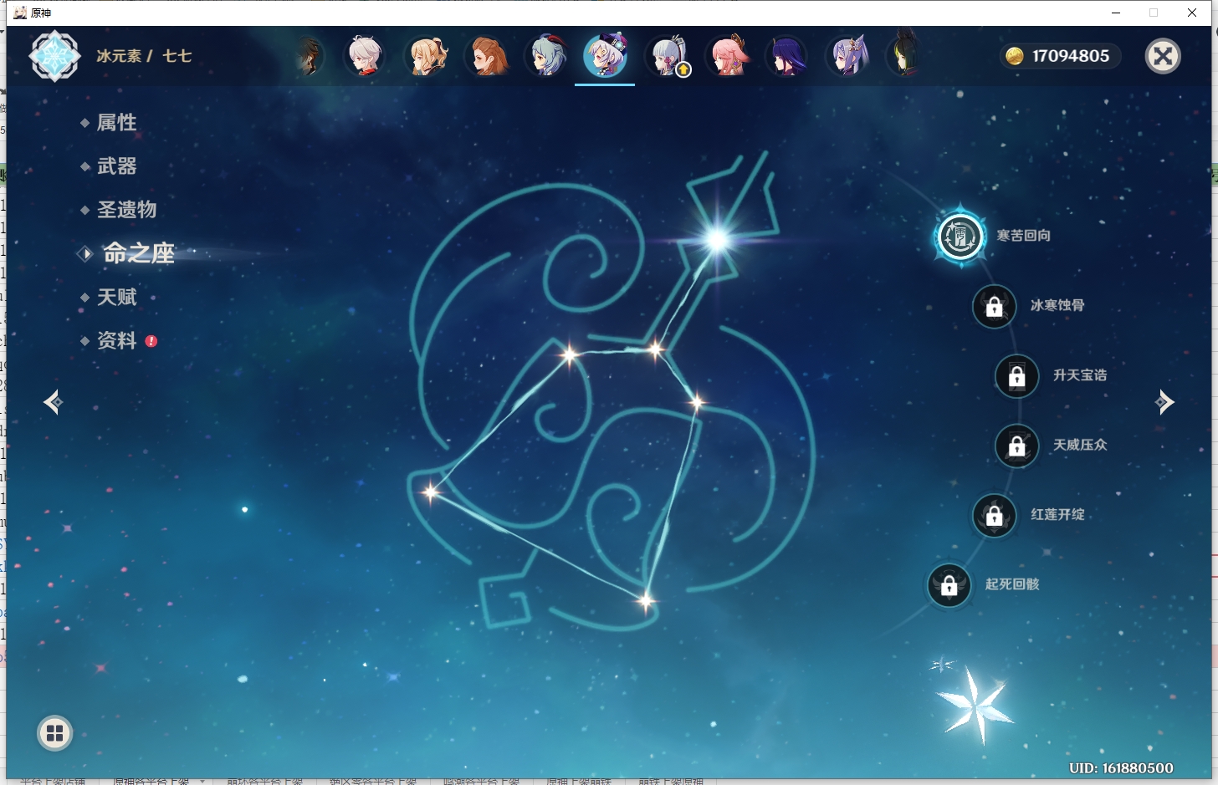Click the lock icon for 红莲开绽
Screen dimensions: 1218x785
tap(994, 516)
